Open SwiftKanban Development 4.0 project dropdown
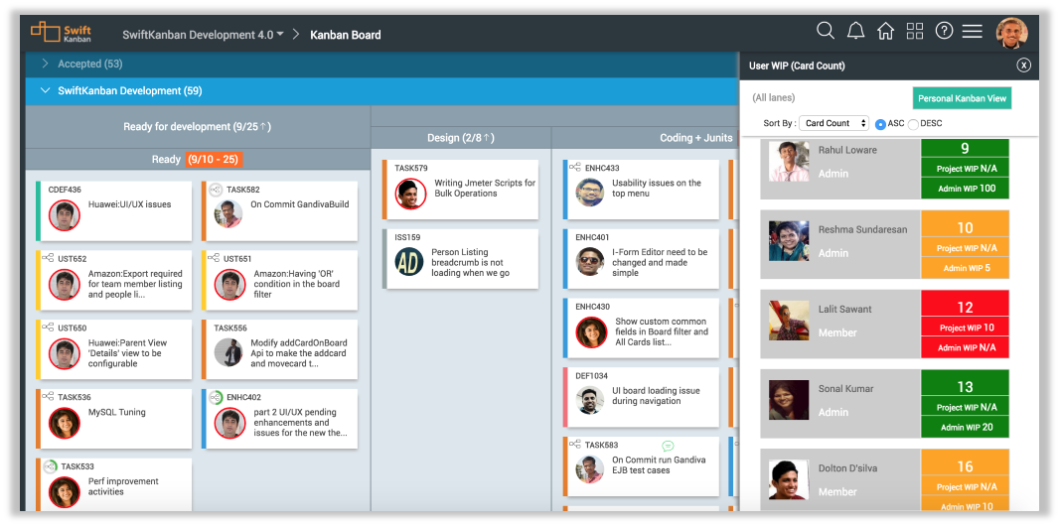This screenshot has height=526, width=1059. (x=203, y=35)
